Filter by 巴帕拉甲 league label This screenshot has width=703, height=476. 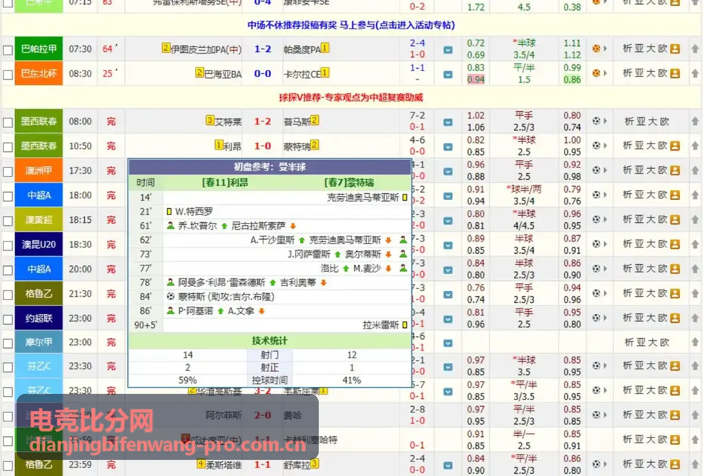click(39, 49)
